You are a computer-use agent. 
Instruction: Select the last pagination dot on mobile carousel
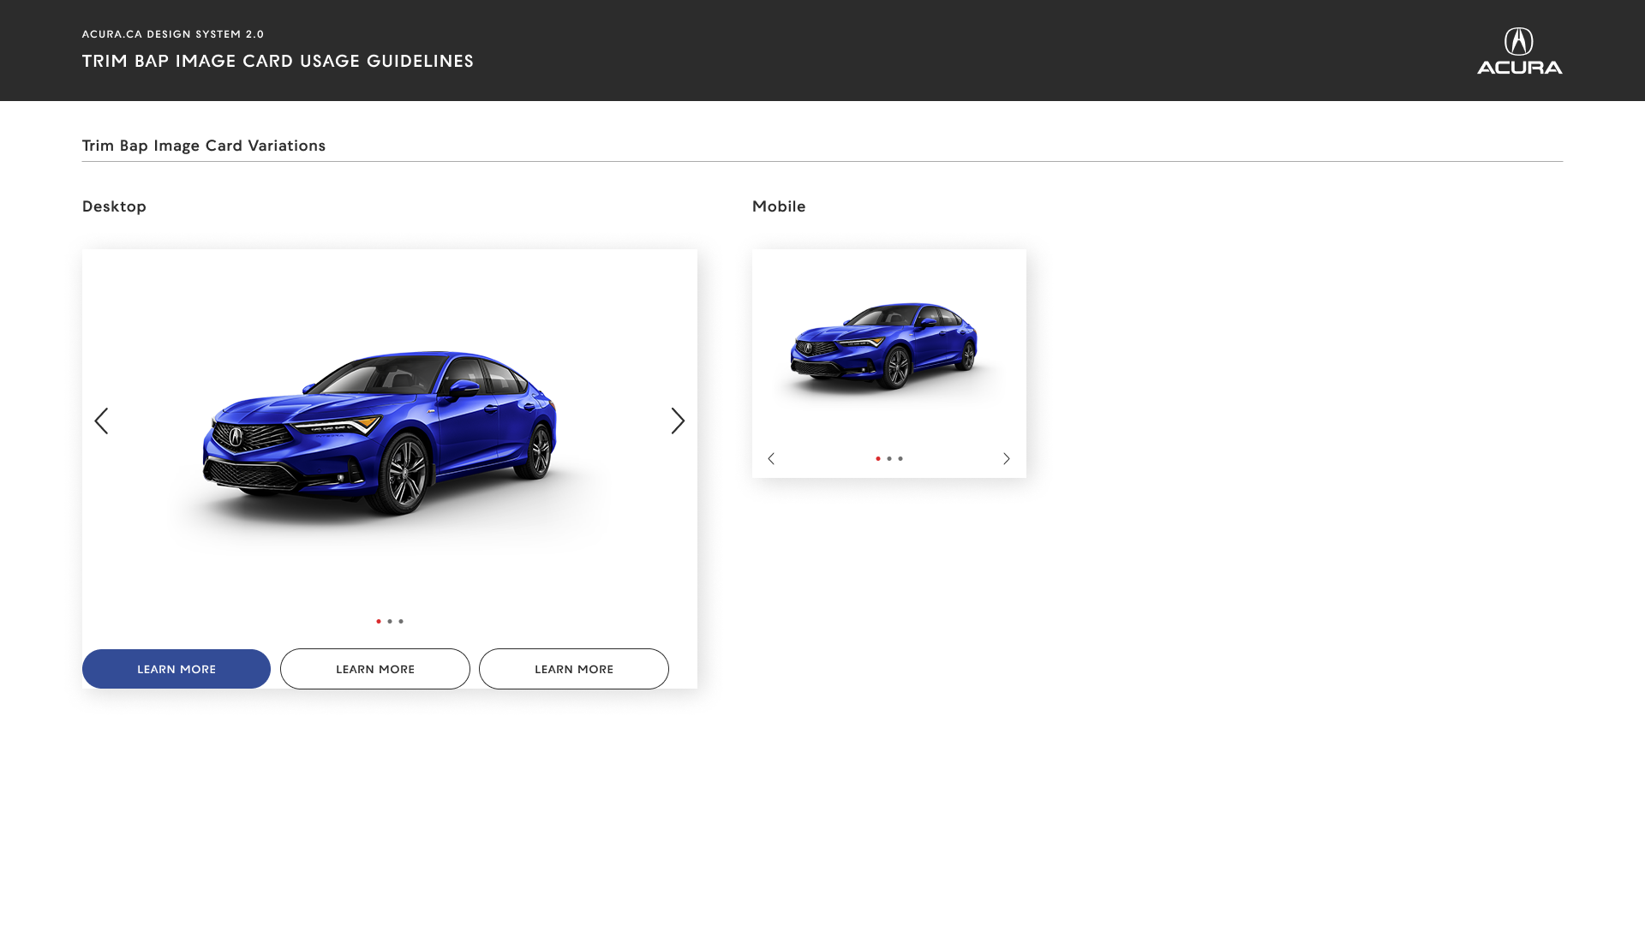pyautogui.click(x=900, y=459)
